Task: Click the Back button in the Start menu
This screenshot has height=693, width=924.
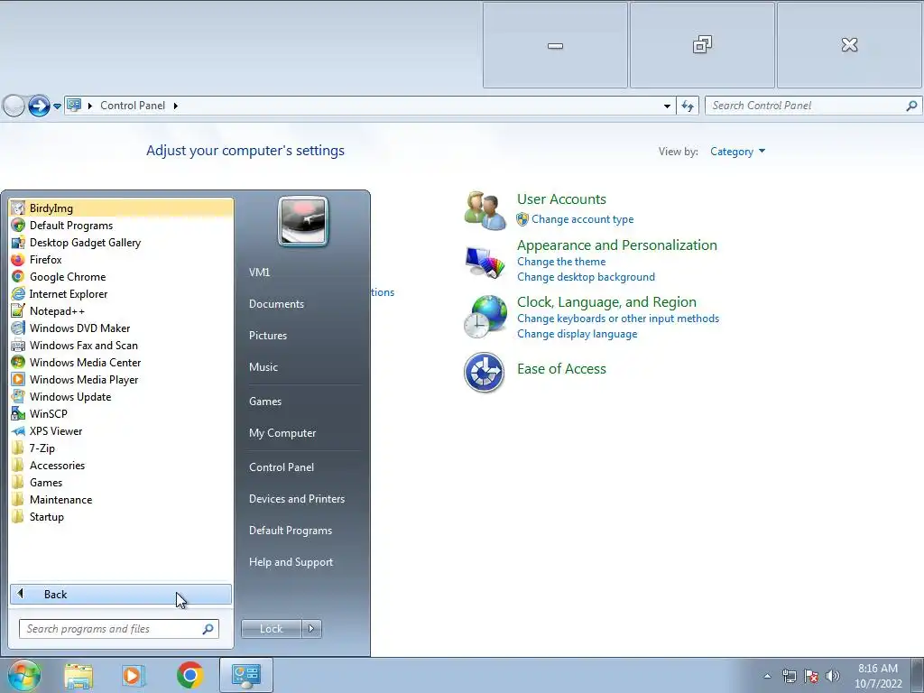Action: (121, 594)
